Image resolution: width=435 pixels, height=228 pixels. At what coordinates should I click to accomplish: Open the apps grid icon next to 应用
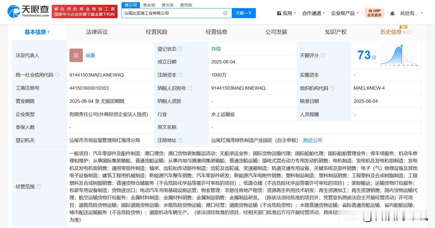[279, 13]
